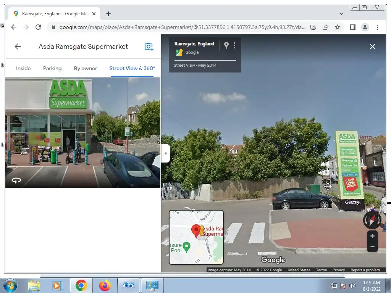
Task: Click the address bar URL field
Action: (x=182, y=27)
